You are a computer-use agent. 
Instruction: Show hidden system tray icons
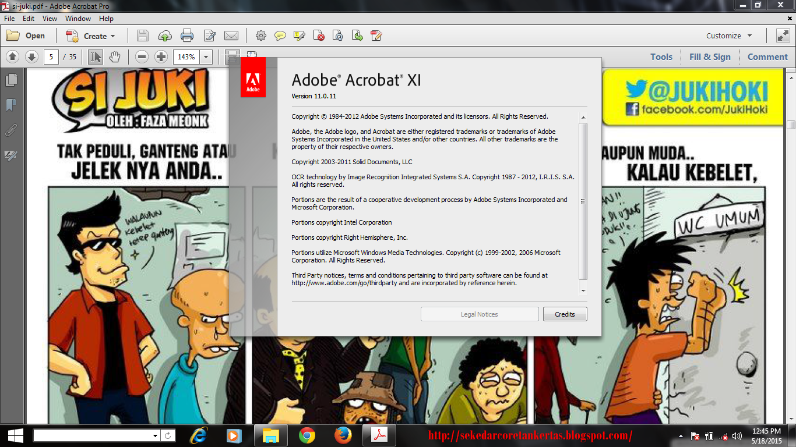click(x=681, y=436)
